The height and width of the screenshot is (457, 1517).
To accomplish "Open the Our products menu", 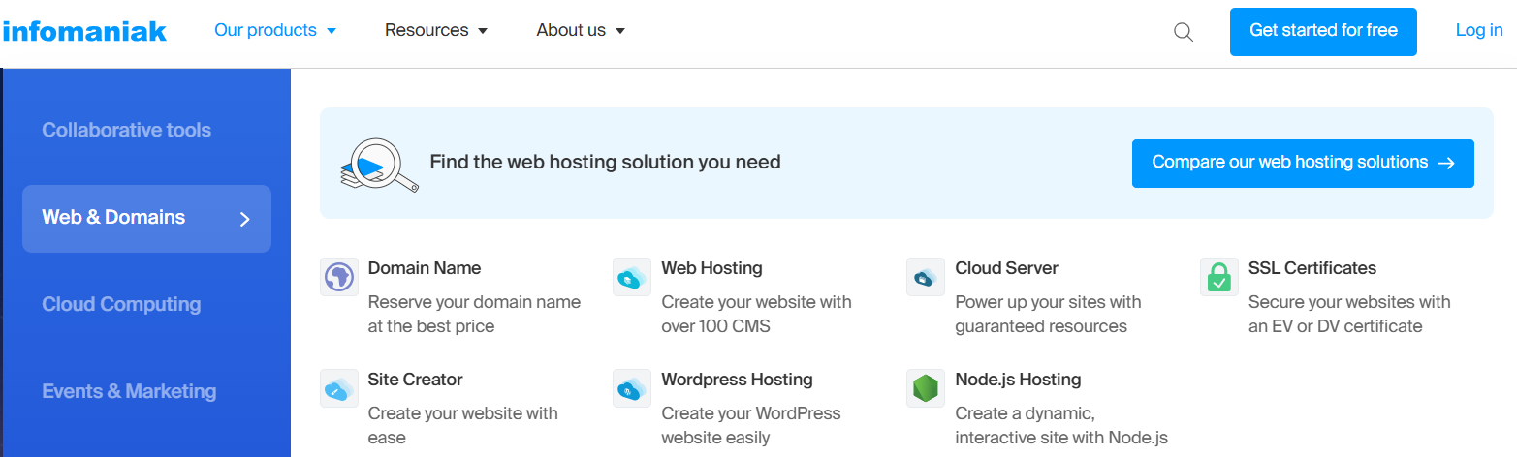I will (x=275, y=30).
